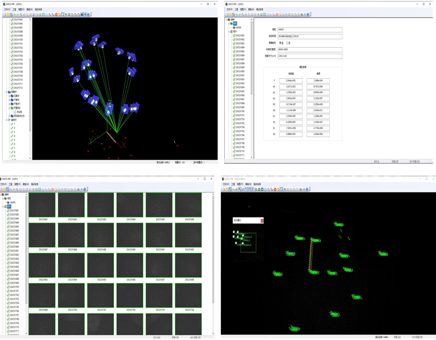This screenshot has width=436, height=340.
Task: Close the 放大窗口 popup with red X
Action: coord(262,220)
